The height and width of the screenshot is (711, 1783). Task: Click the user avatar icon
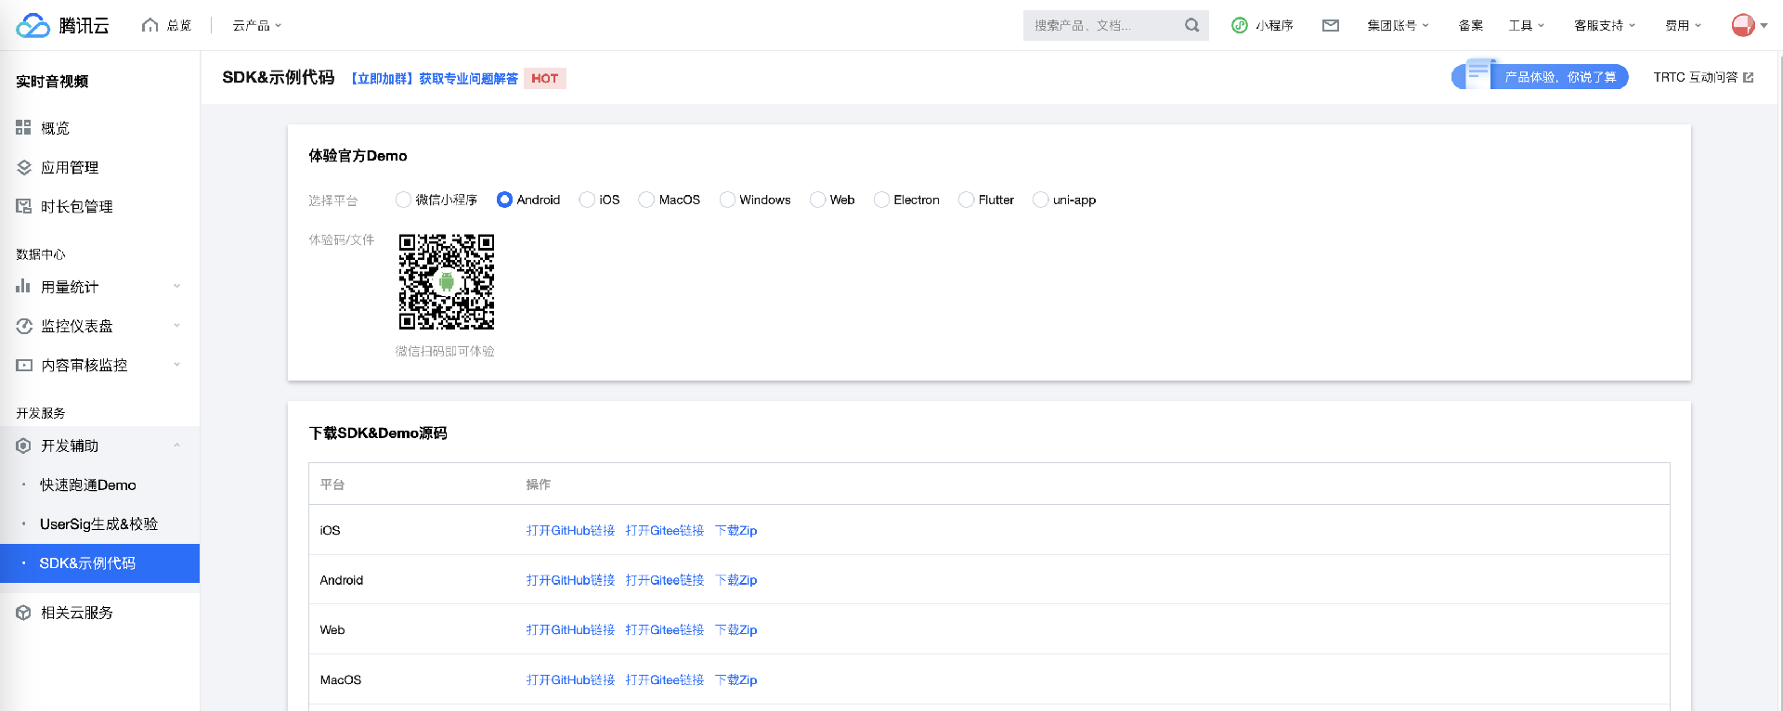(x=1743, y=25)
